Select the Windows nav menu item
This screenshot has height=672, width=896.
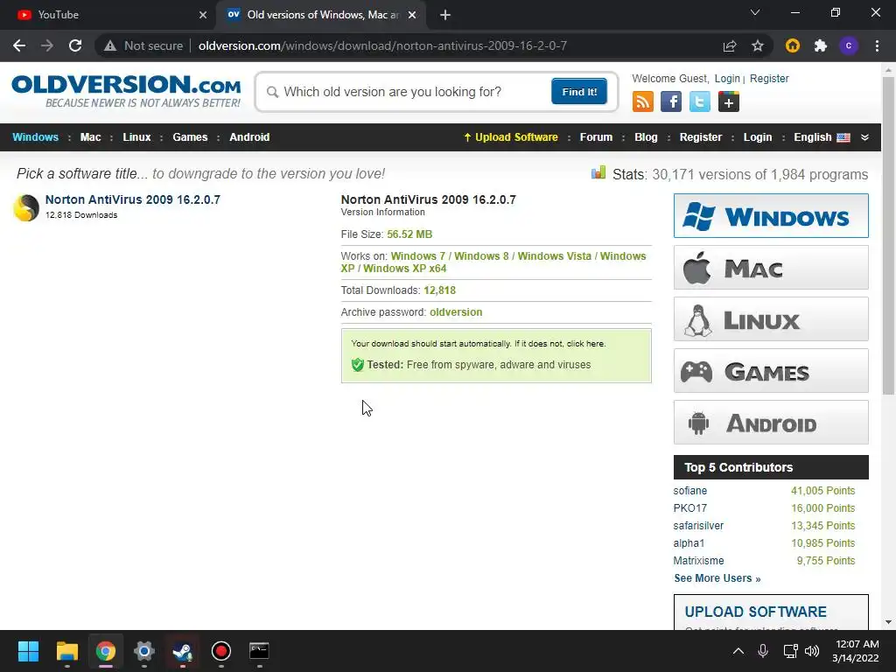(x=35, y=137)
